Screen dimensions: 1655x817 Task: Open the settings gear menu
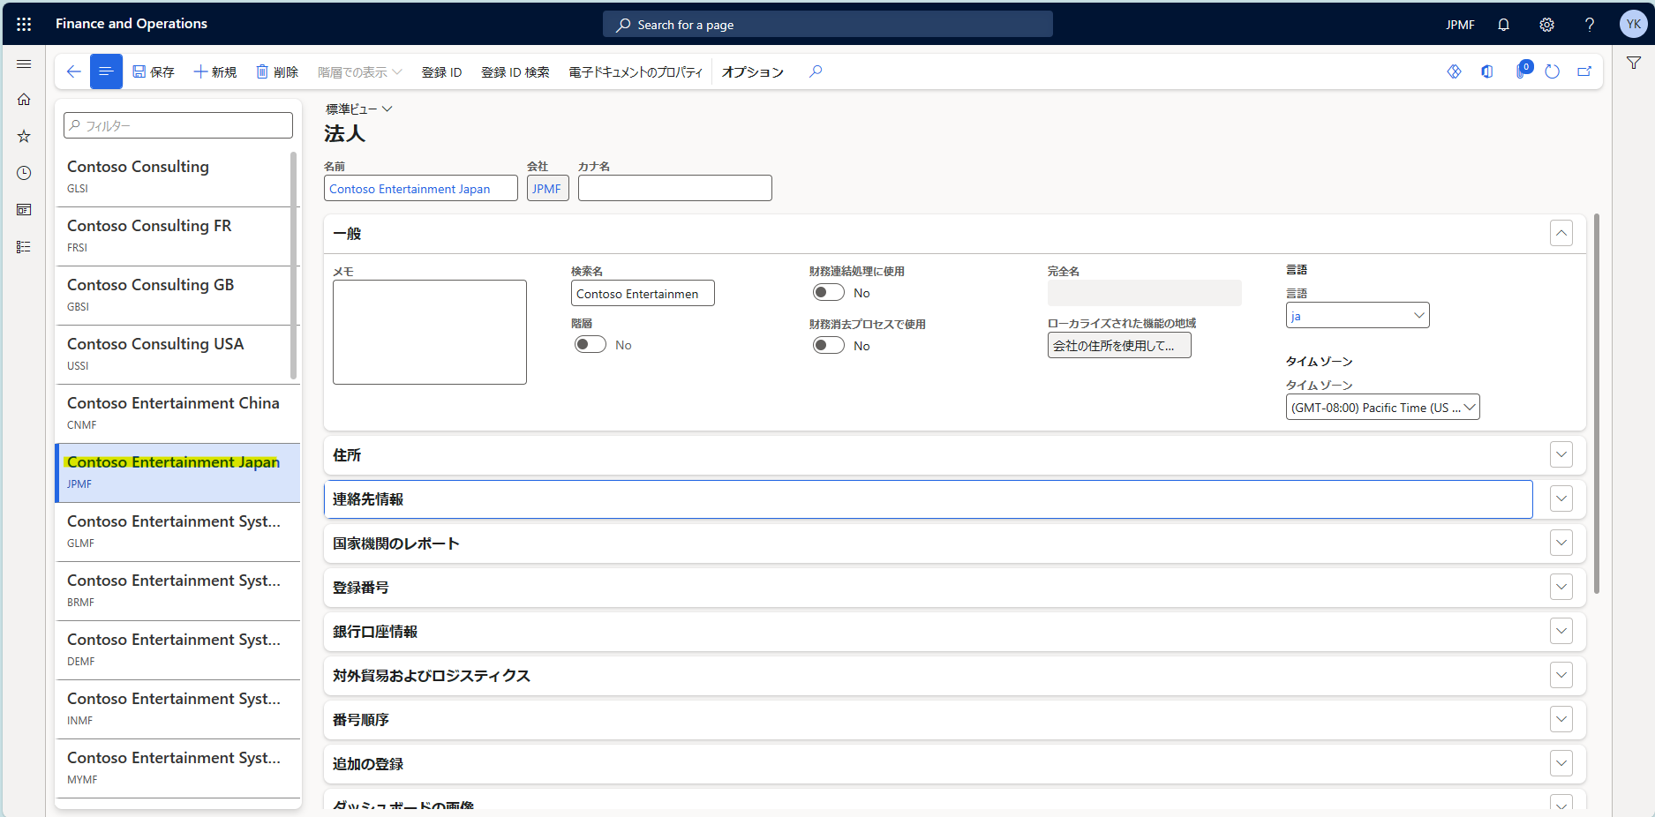tap(1546, 25)
